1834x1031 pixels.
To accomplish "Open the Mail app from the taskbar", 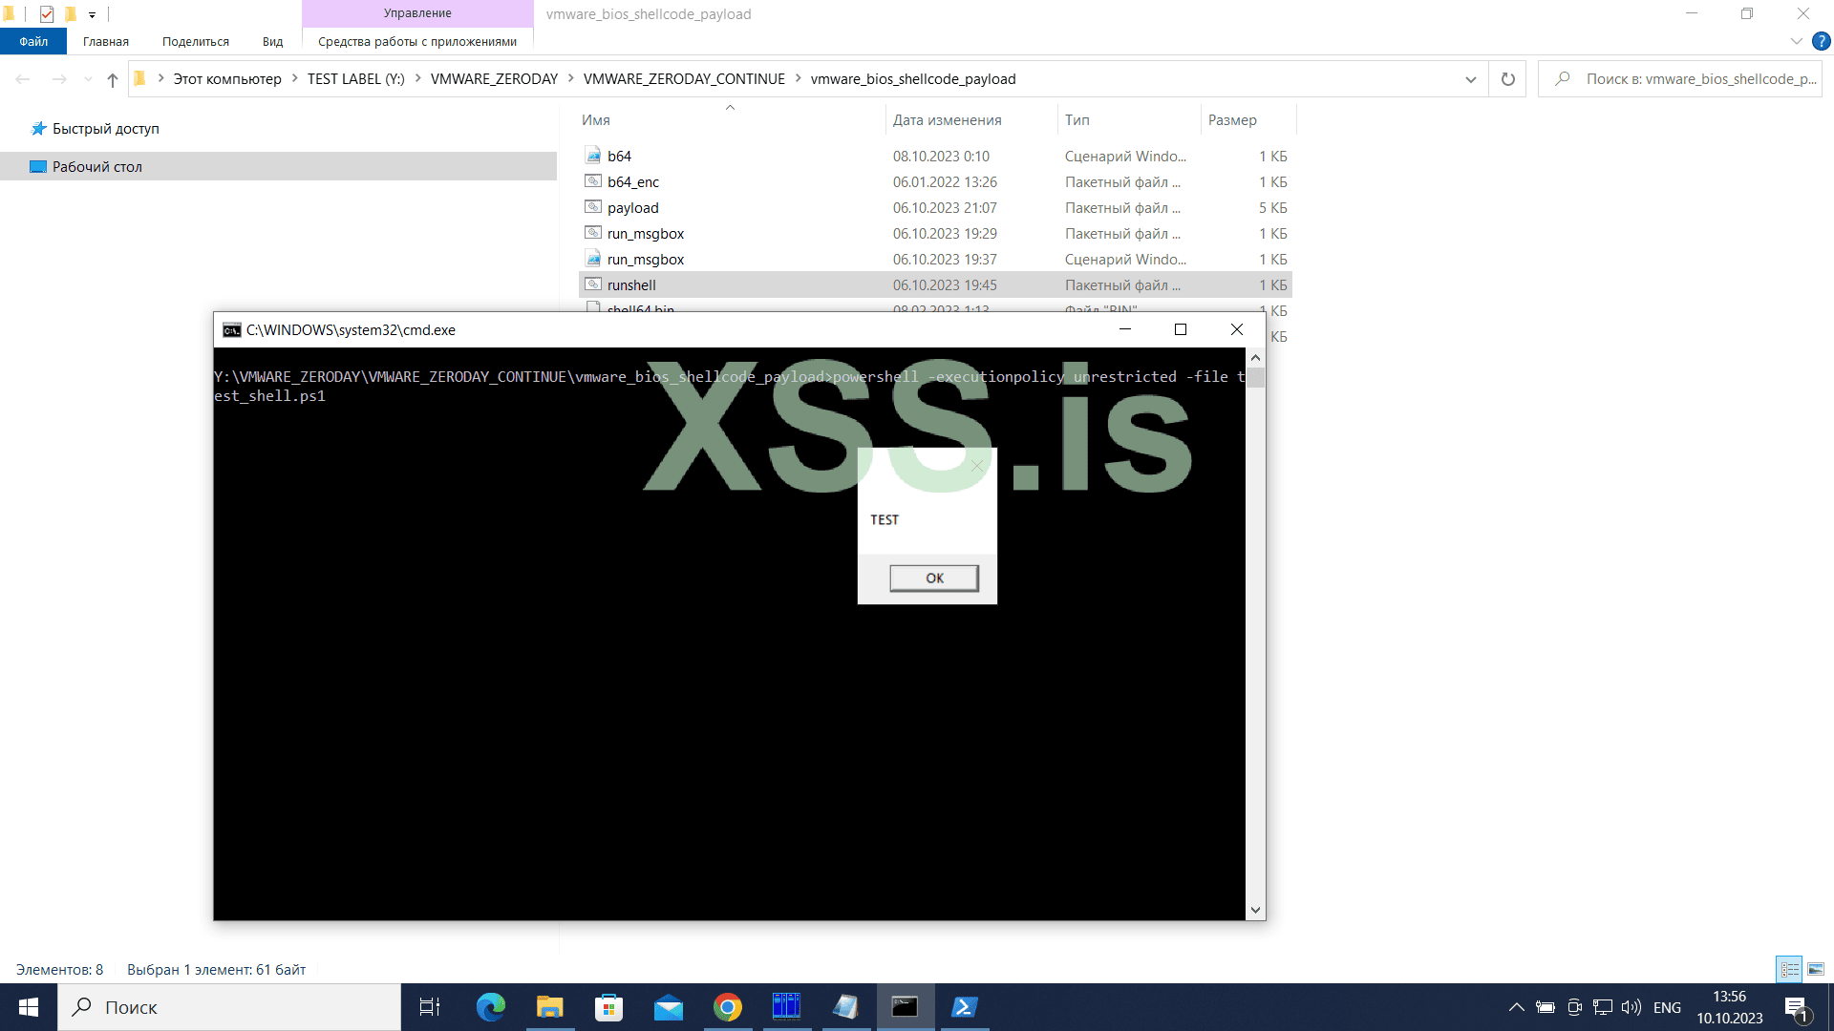I will pos(668,1007).
